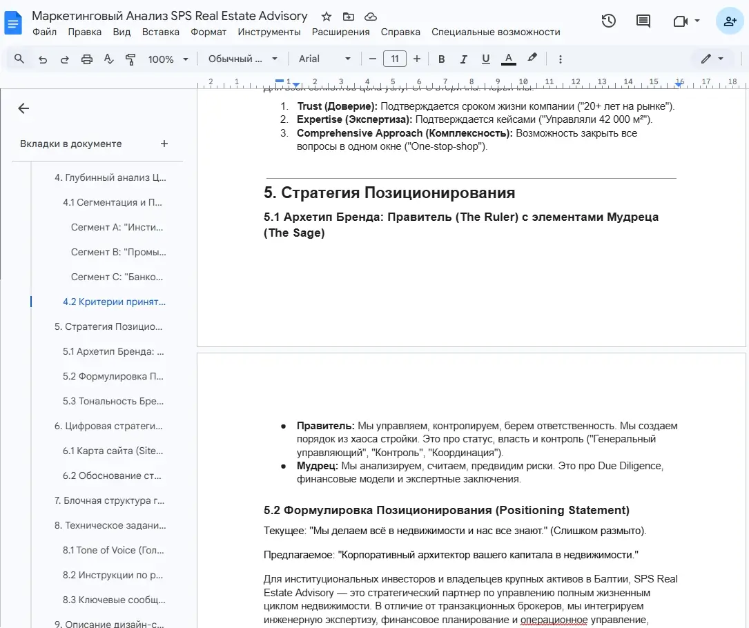Select the paint format tool
Viewport: 749px width, 628px height.
pyautogui.click(x=130, y=59)
